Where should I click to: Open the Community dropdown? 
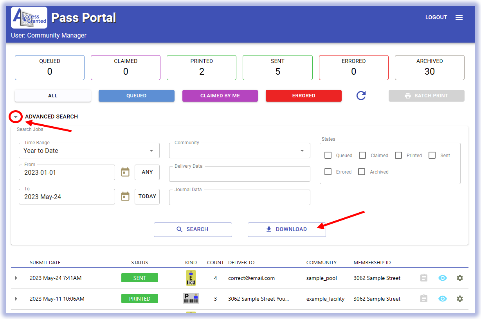click(x=240, y=151)
